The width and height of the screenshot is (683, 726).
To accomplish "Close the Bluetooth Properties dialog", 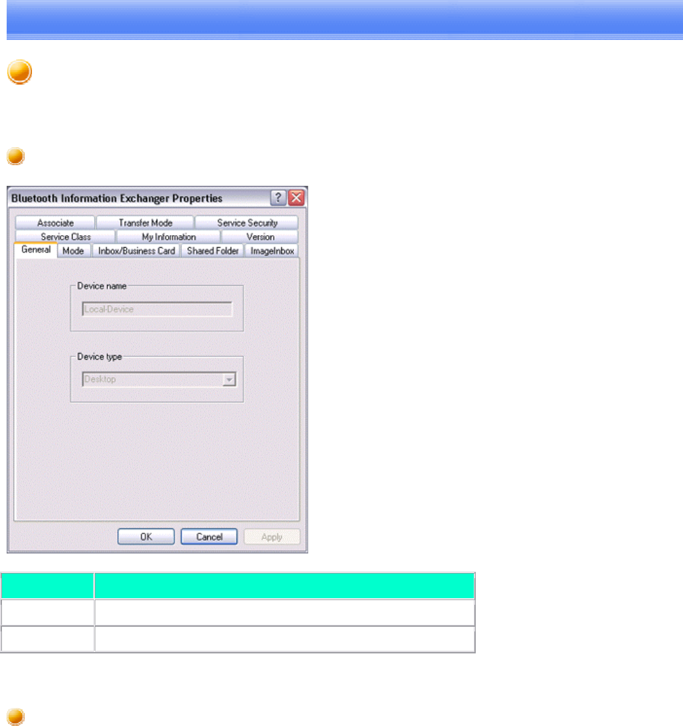I will 296,198.
